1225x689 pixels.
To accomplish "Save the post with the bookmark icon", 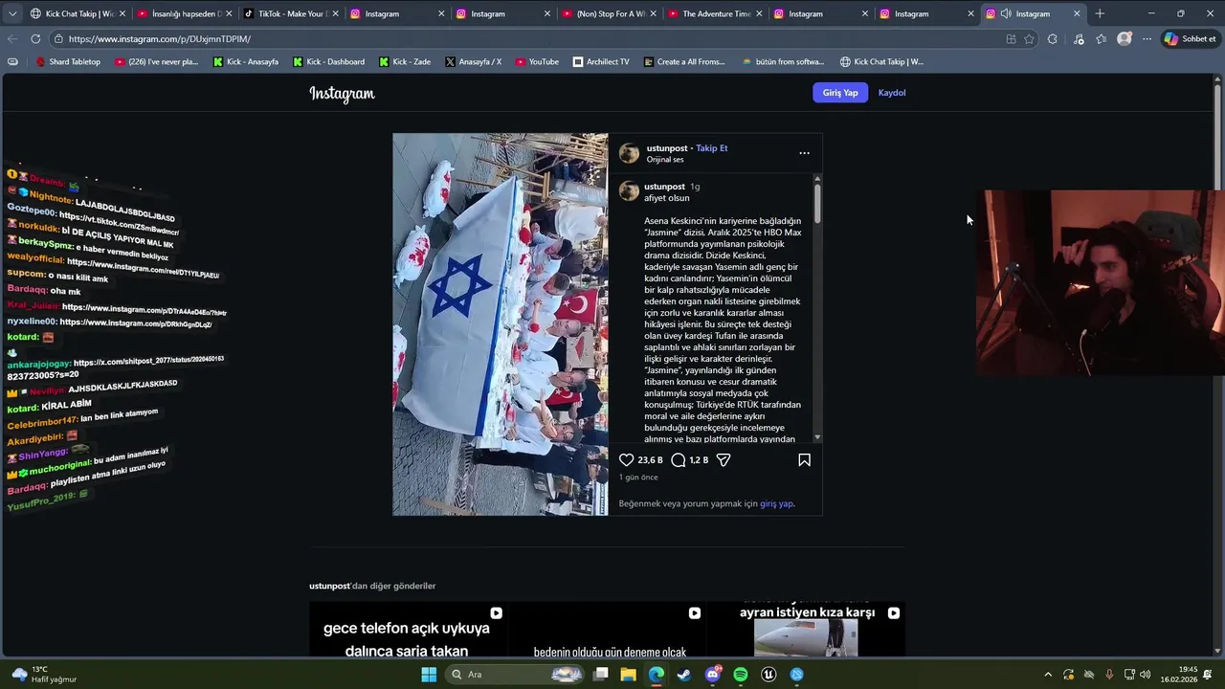I will [804, 460].
